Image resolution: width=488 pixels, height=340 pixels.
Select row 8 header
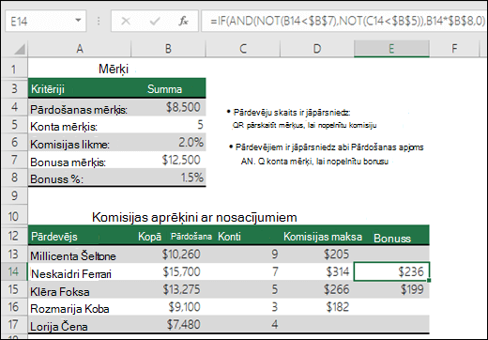(14, 178)
